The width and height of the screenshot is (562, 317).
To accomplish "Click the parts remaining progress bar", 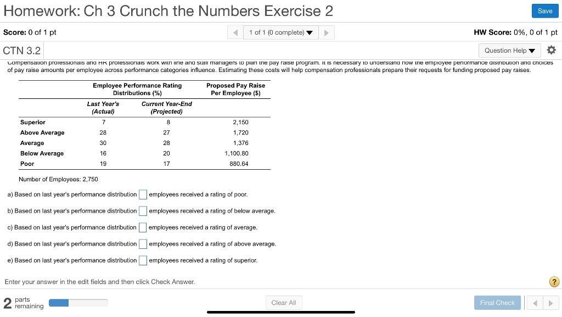I will 78,302.
